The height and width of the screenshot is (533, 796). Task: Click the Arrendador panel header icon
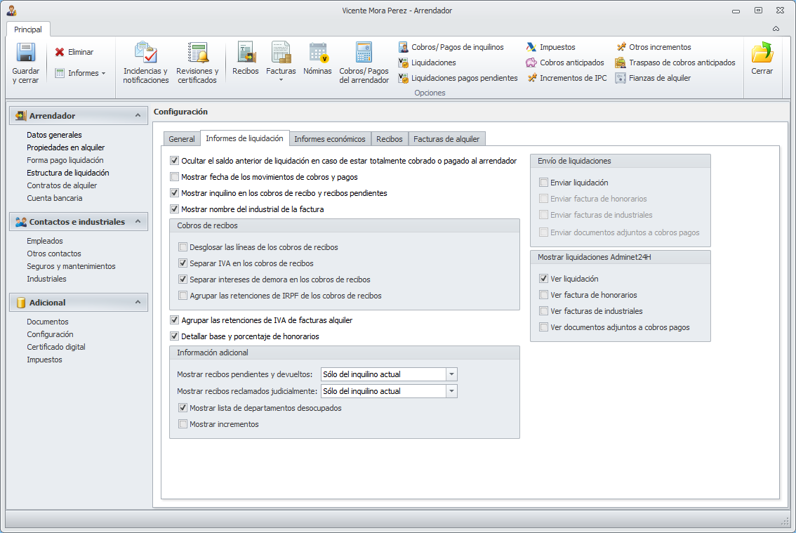(21, 116)
